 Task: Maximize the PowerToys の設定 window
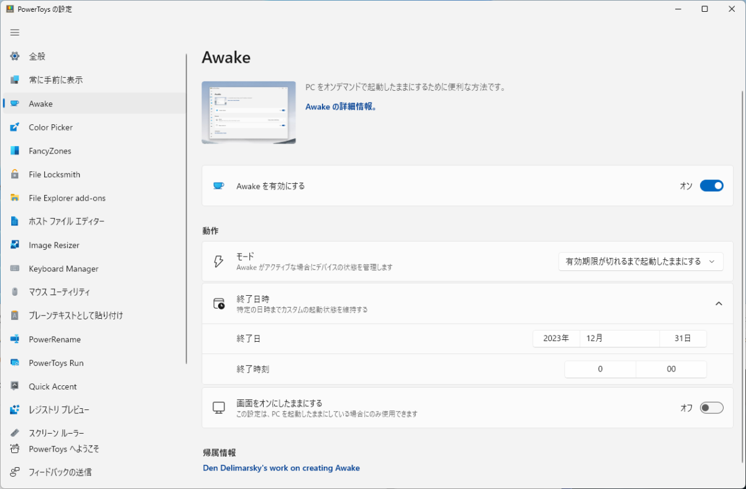coord(704,9)
